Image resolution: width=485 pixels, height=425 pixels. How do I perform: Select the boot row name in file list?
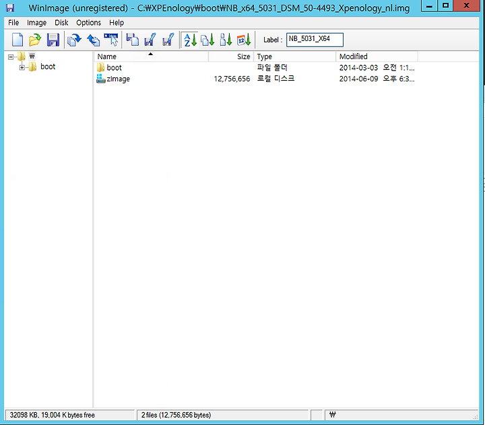coord(114,68)
